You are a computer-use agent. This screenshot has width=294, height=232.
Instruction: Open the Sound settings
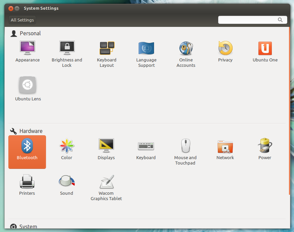[66, 182]
